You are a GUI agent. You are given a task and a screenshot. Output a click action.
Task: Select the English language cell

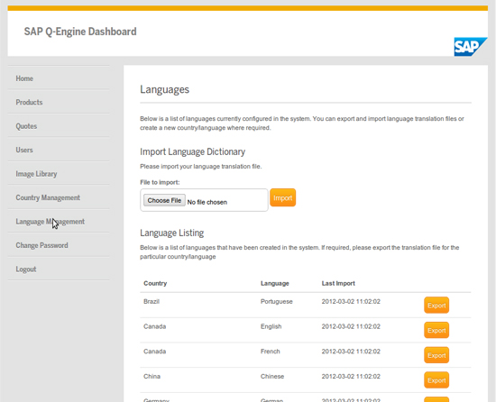(271, 326)
